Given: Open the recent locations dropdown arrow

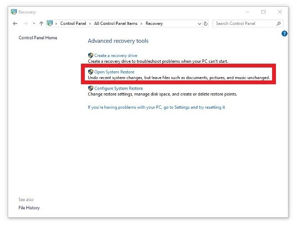Looking at the screenshot, I should [x=34, y=23].
